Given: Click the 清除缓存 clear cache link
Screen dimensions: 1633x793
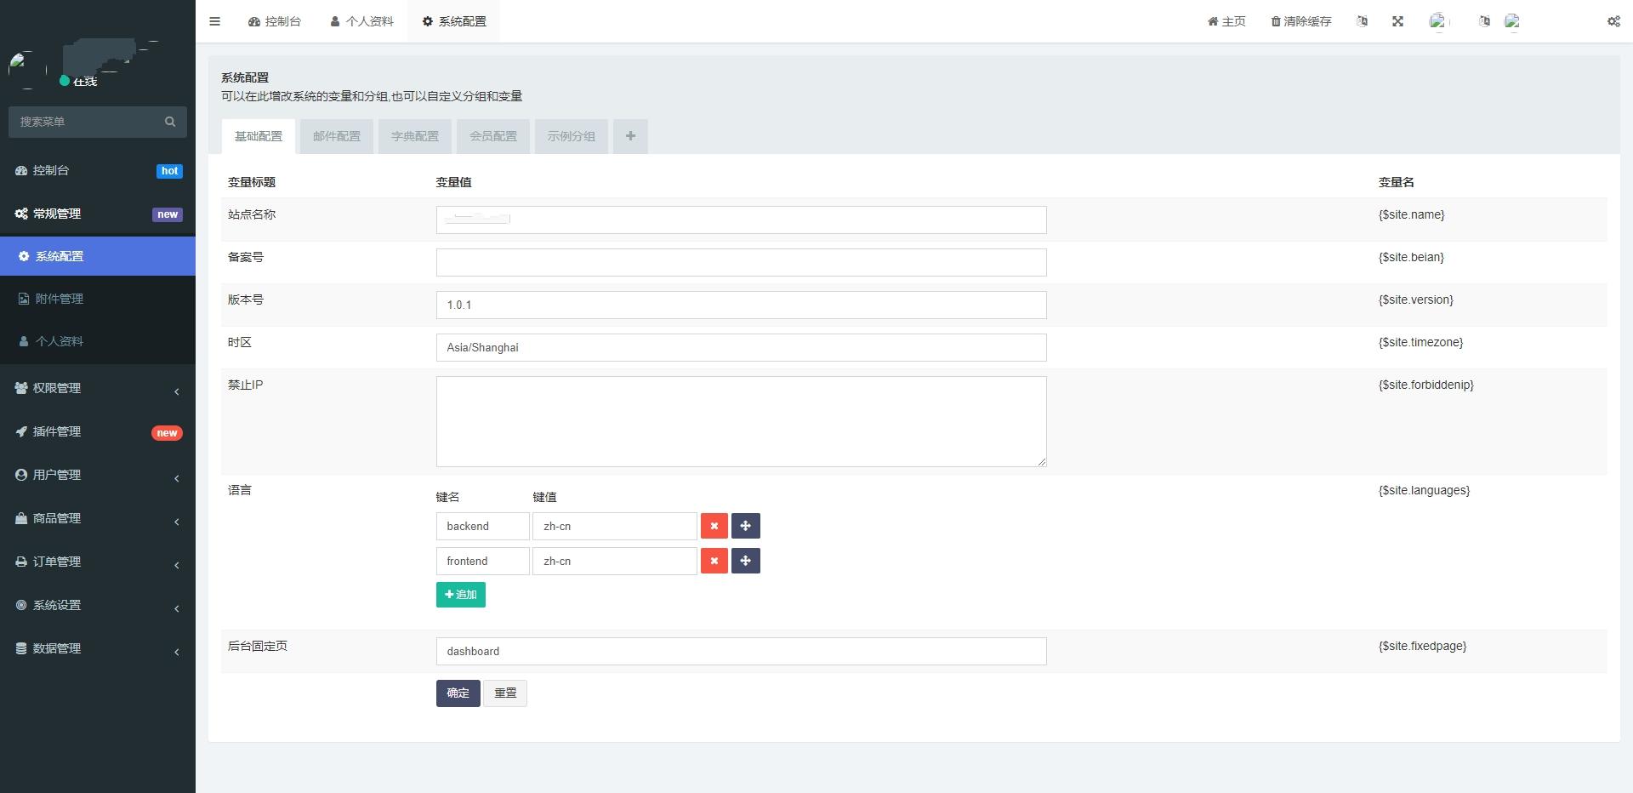Looking at the screenshot, I should click(1301, 21).
